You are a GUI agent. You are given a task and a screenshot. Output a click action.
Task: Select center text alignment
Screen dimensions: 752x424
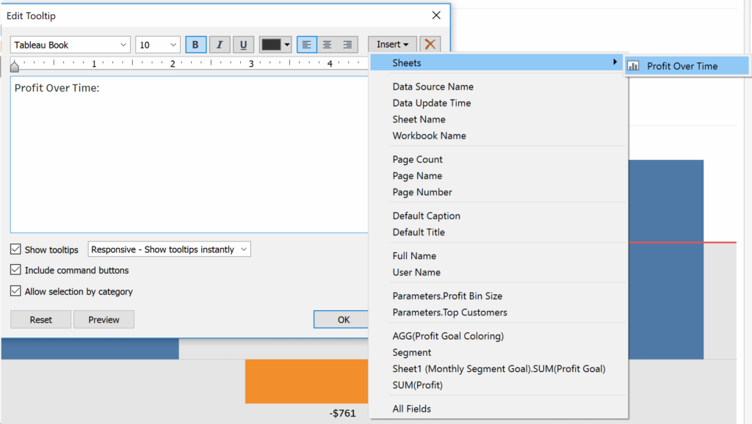coord(325,44)
